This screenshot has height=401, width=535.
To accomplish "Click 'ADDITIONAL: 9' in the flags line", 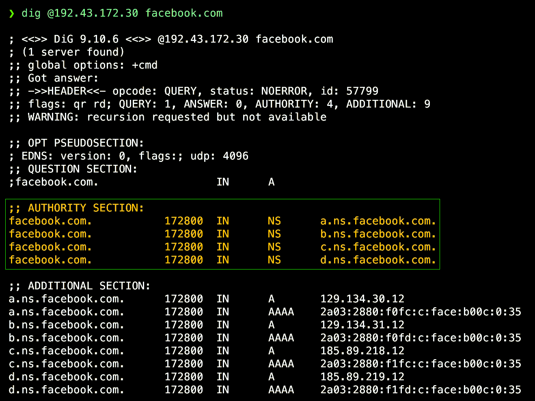I will tap(388, 104).
